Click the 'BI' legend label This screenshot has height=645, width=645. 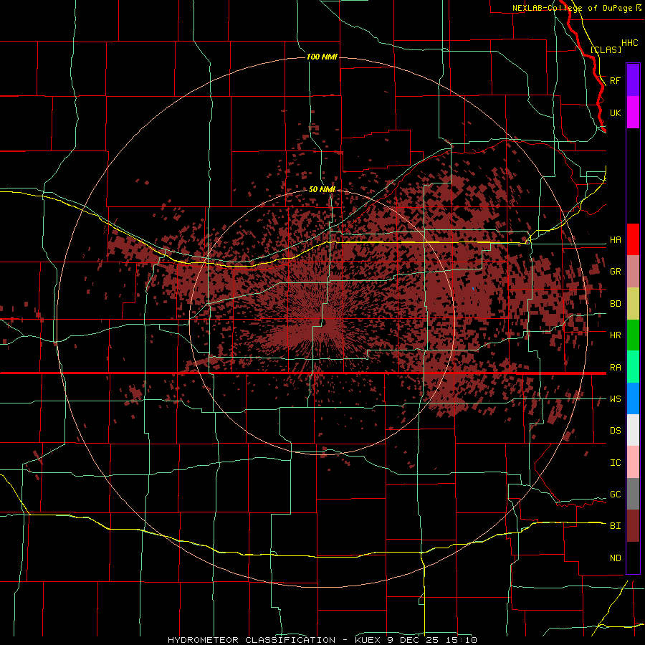pos(616,526)
